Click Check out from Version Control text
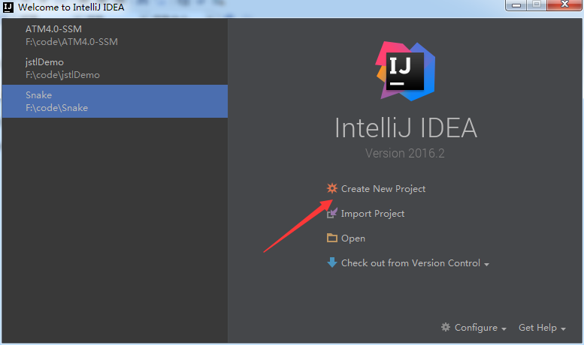The width and height of the screenshot is (584, 345). point(410,262)
